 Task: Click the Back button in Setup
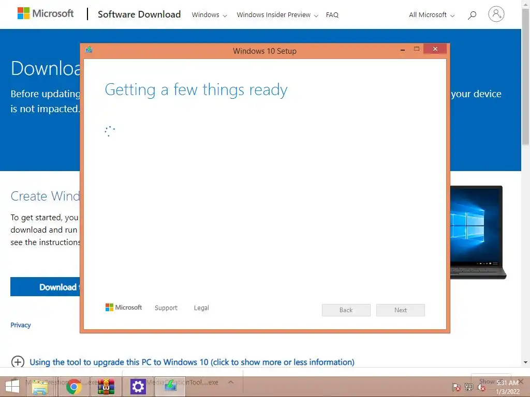coord(346,310)
